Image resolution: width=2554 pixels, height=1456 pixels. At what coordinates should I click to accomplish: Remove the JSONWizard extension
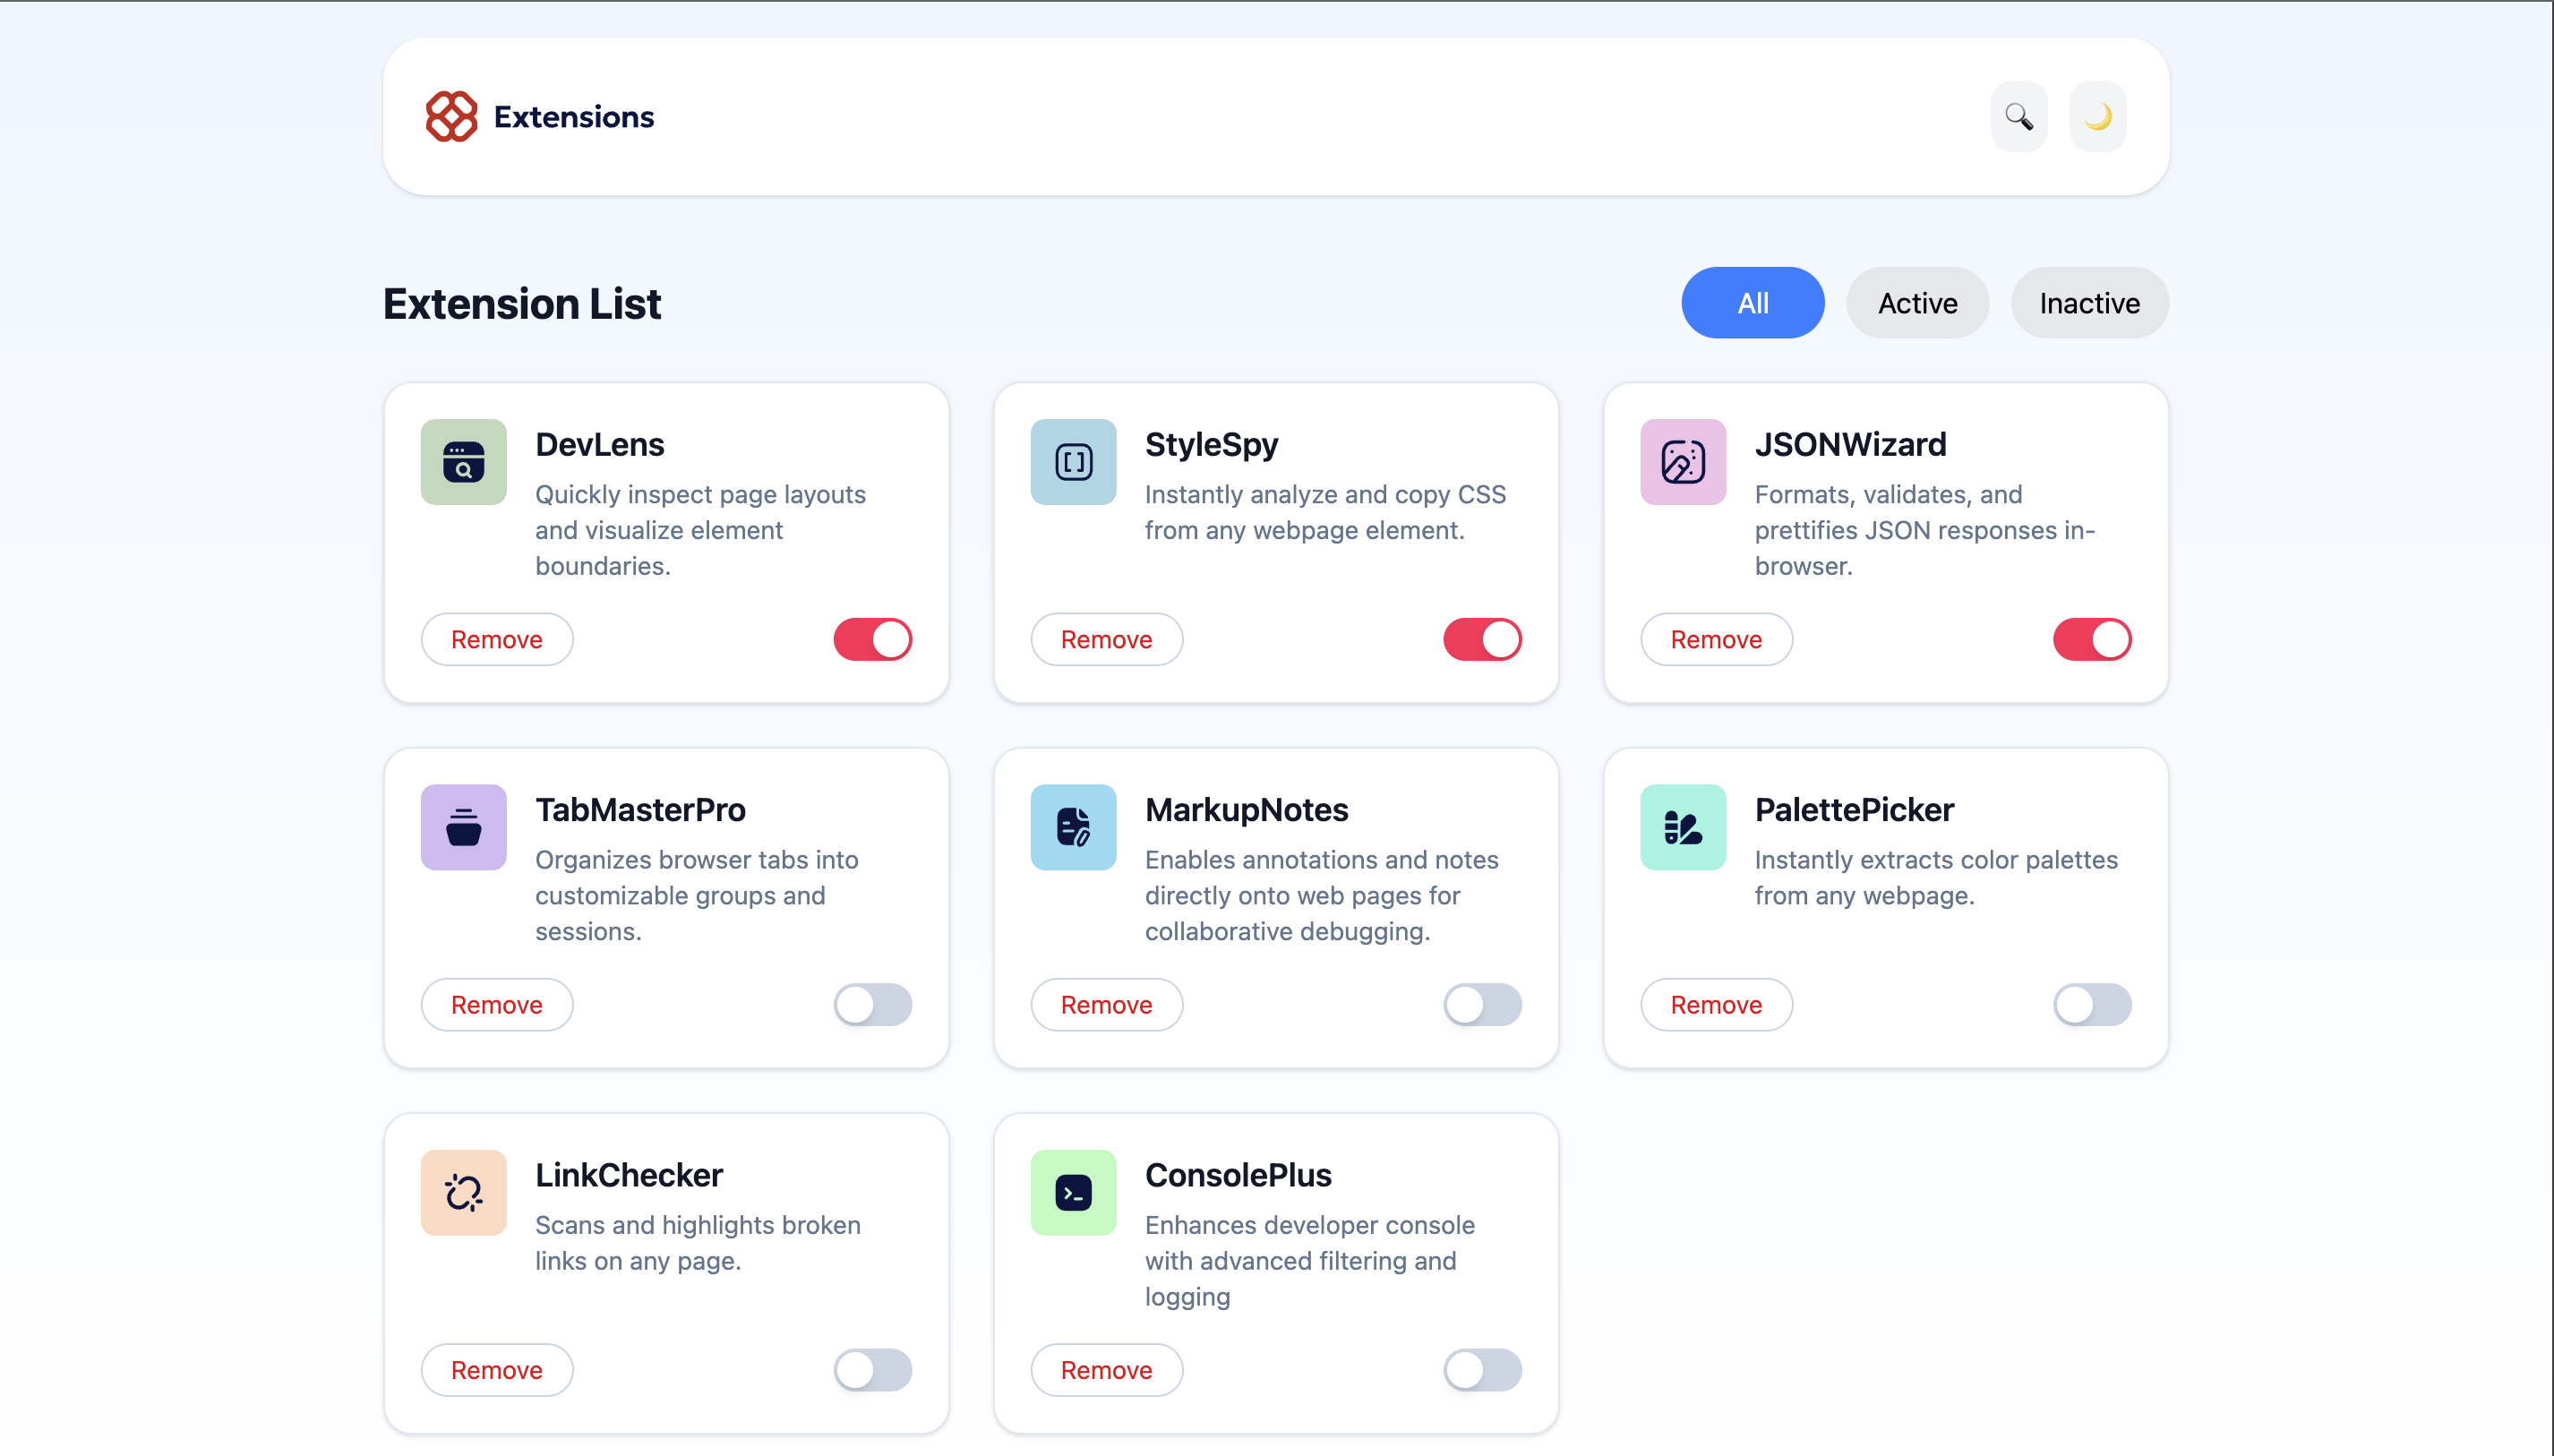coord(1715,639)
